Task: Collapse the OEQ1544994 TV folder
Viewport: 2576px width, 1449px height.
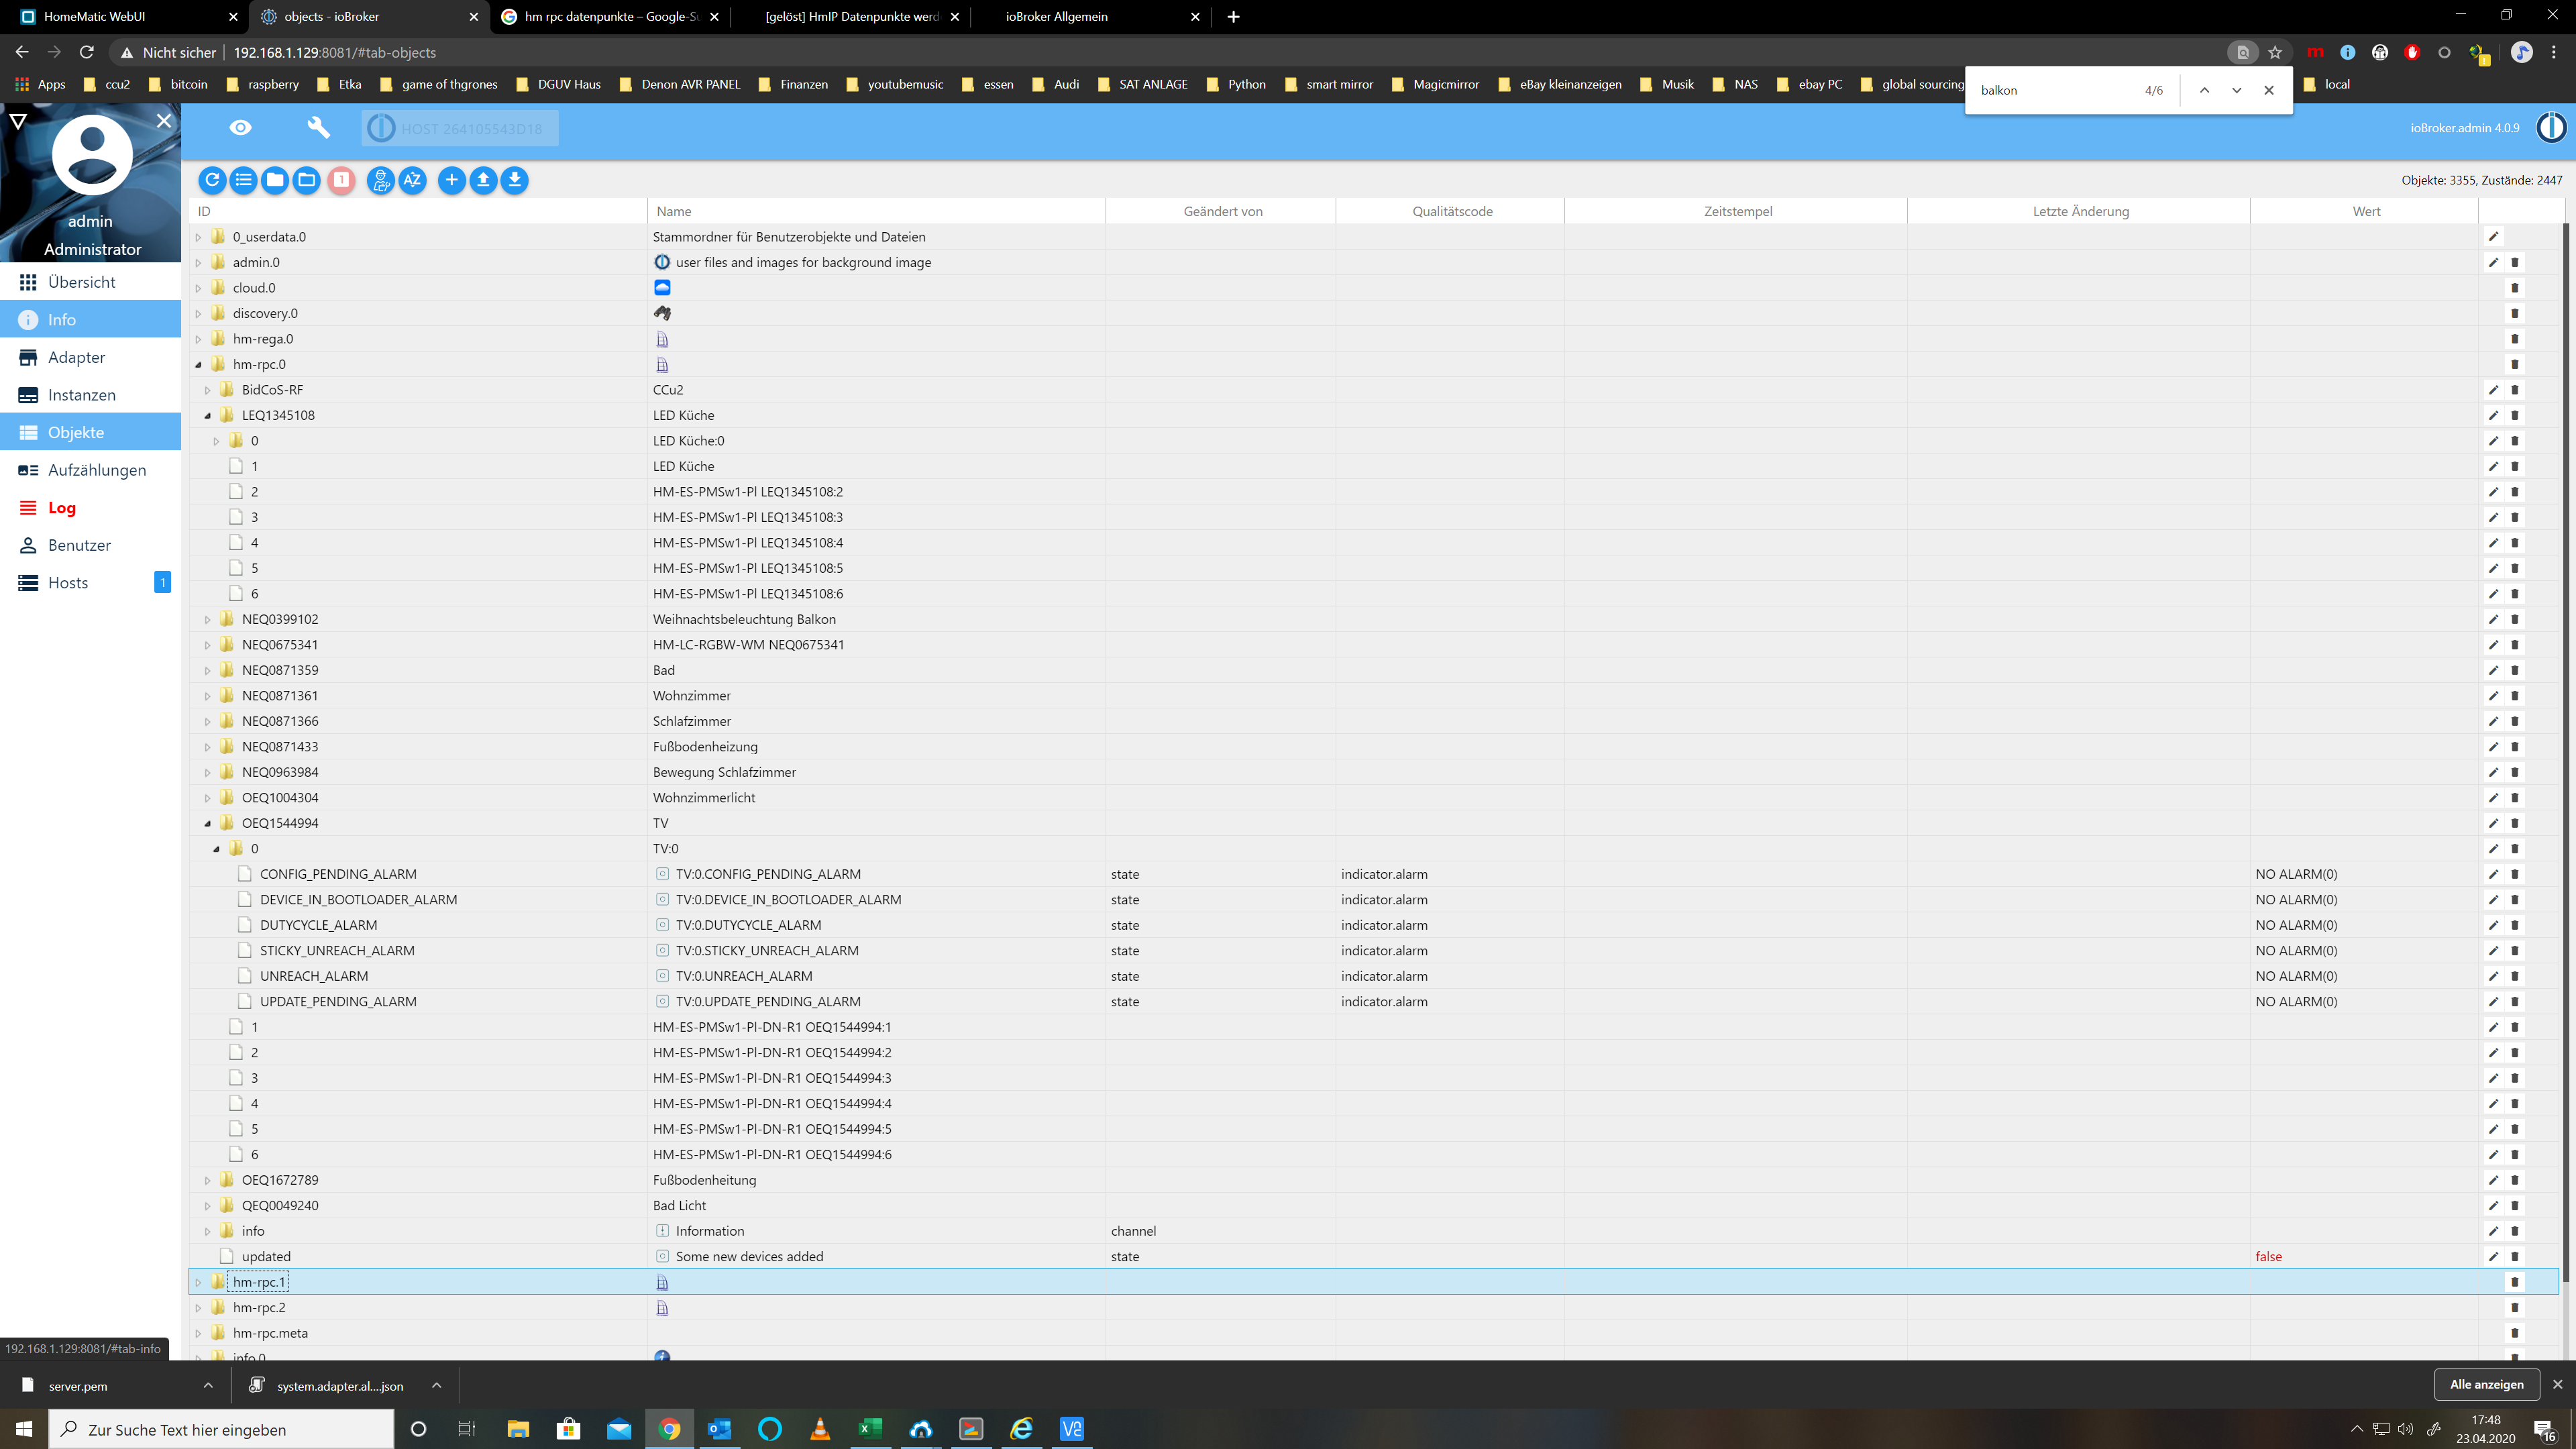Action: click(x=207, y=823)
